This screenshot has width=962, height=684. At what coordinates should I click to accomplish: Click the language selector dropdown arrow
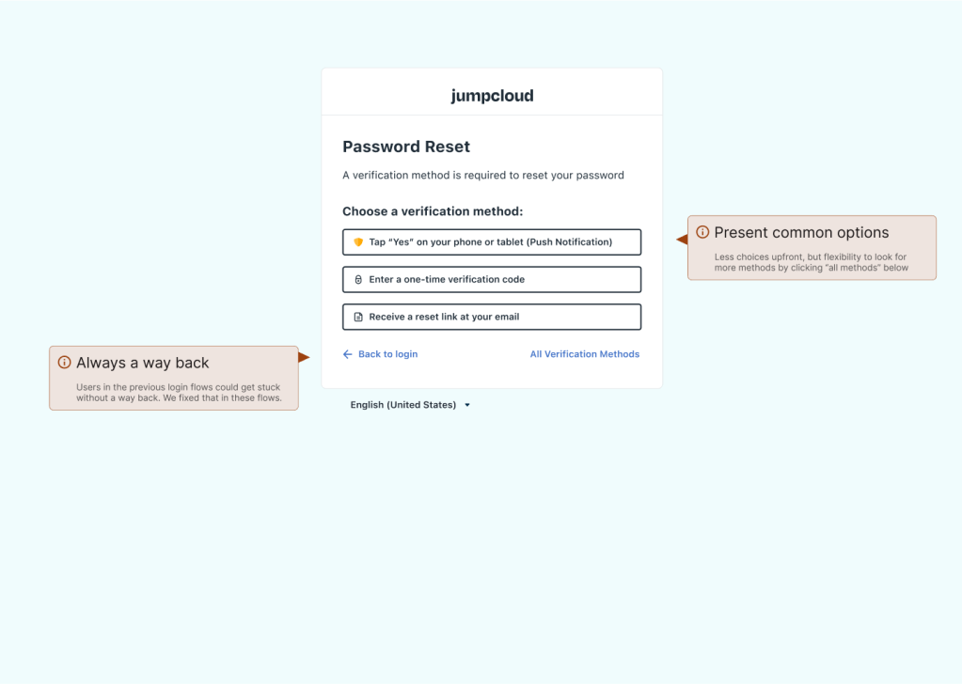pos(467,405)
